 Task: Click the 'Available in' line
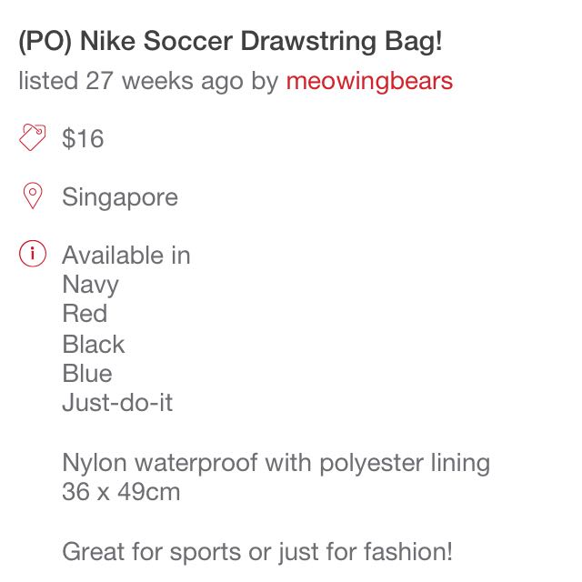(126, 256)
